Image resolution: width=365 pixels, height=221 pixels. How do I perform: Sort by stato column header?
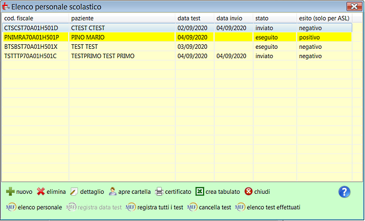point(274,18)
